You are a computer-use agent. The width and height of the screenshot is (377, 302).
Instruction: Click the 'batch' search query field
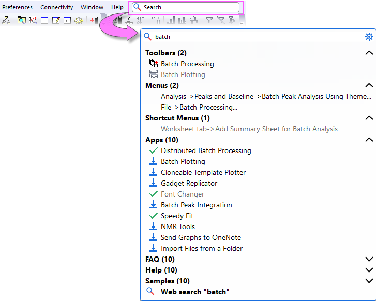tap(259, 37)
